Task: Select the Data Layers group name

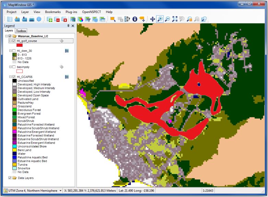Action: (26, 178)
